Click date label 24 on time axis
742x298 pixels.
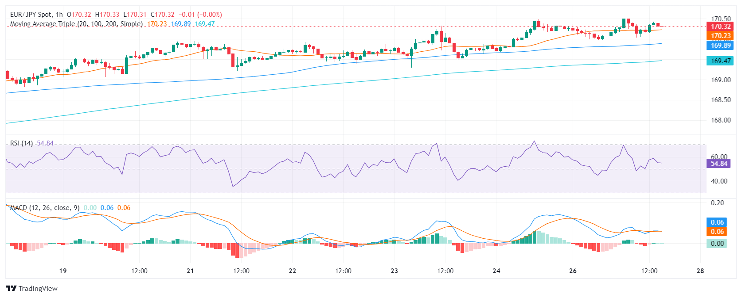coord(496,271)
